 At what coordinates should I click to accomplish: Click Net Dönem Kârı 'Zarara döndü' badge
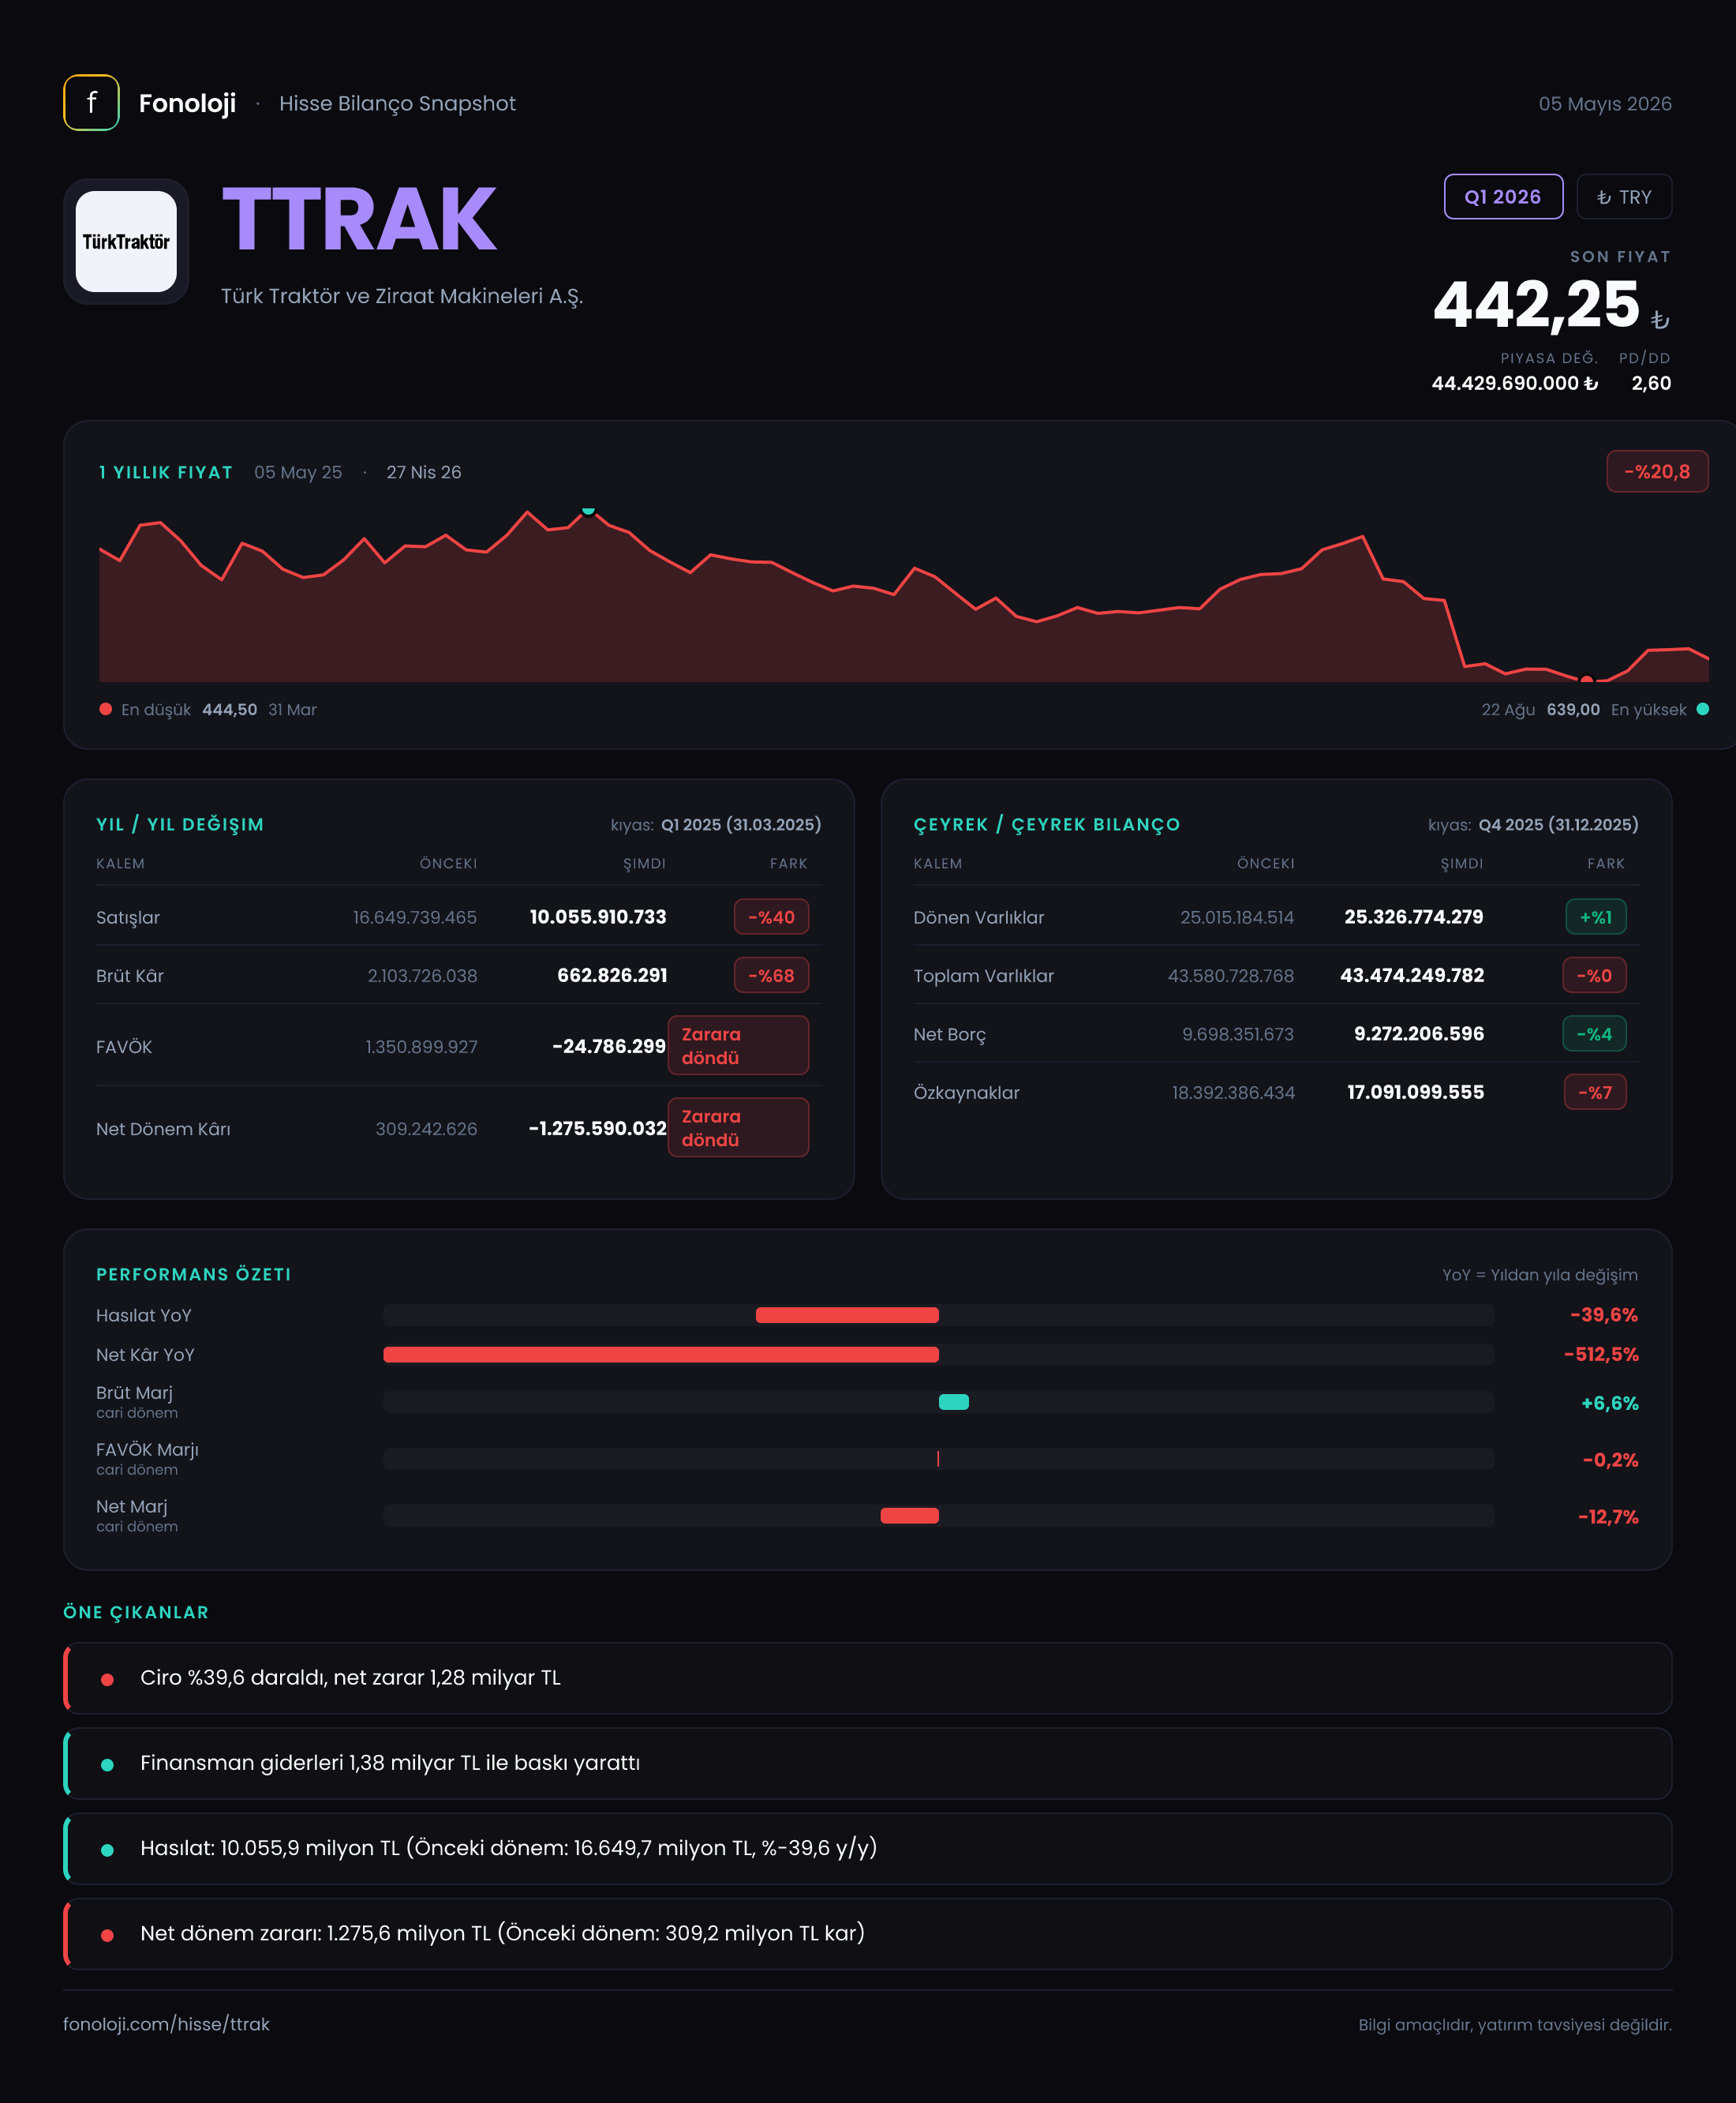(x=738, y=1127)
